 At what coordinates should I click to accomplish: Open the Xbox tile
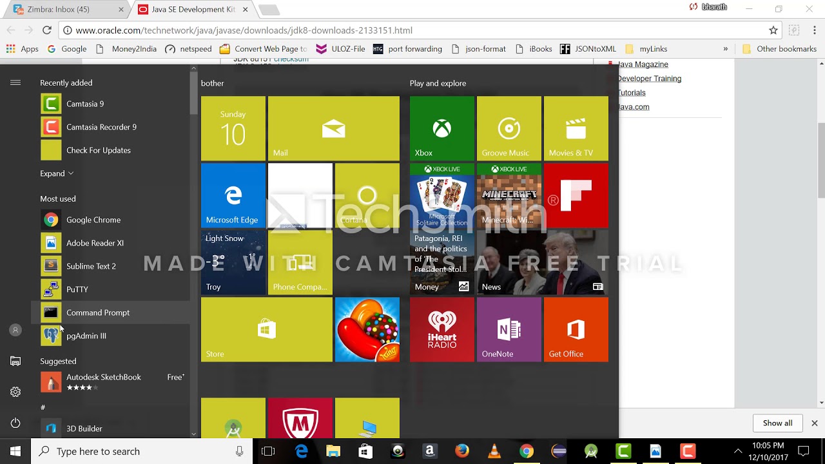click(442, 128)
